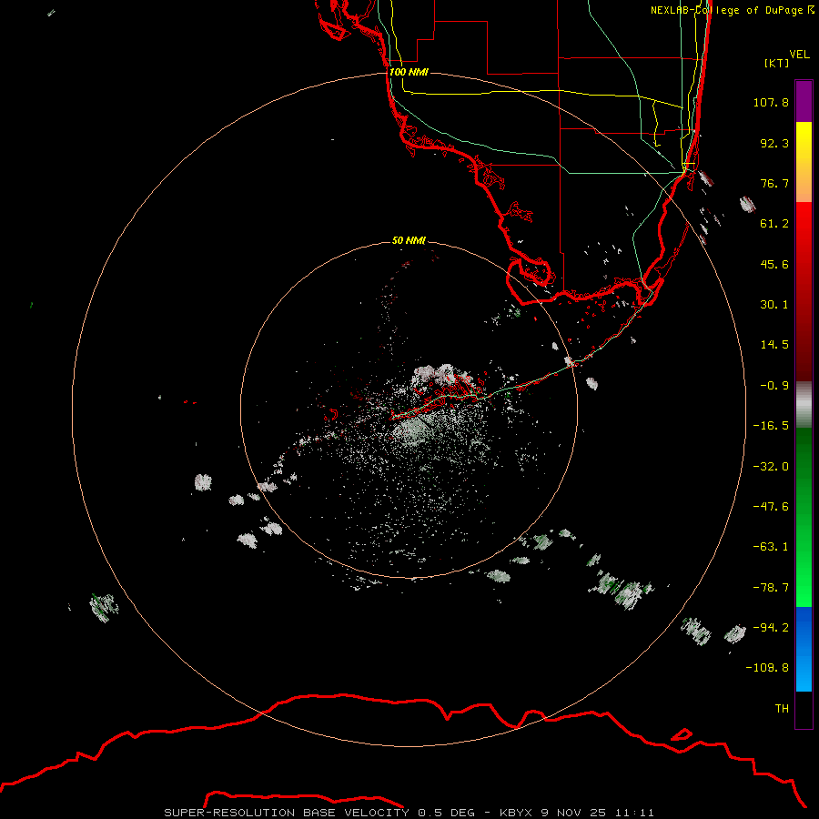Screen dimensions: 819x819
Task: Select the -78.7 scale value
Action: [x=771, y=588]
